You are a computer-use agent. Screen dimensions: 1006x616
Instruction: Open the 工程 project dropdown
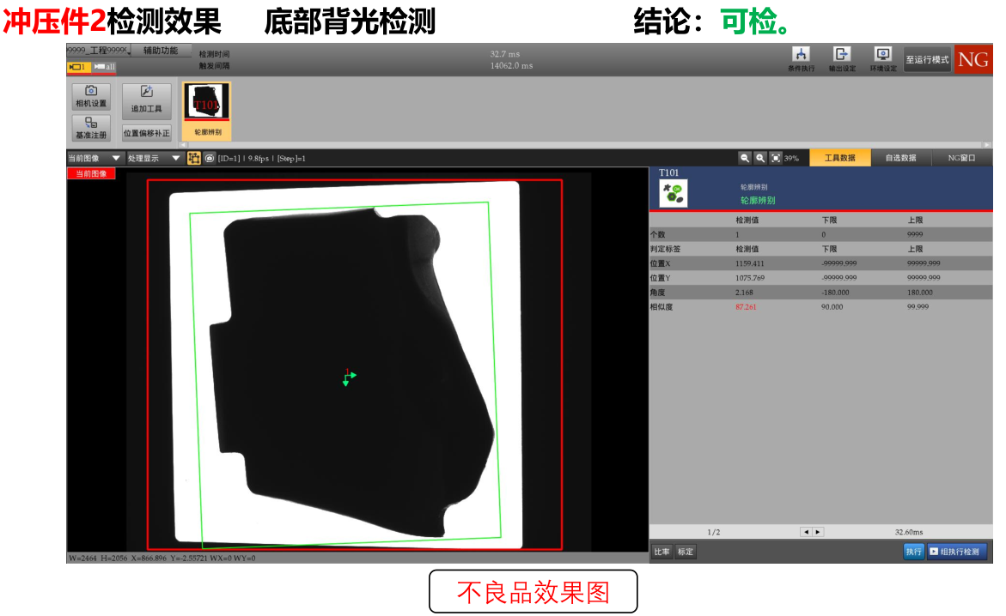coord(98,51)
